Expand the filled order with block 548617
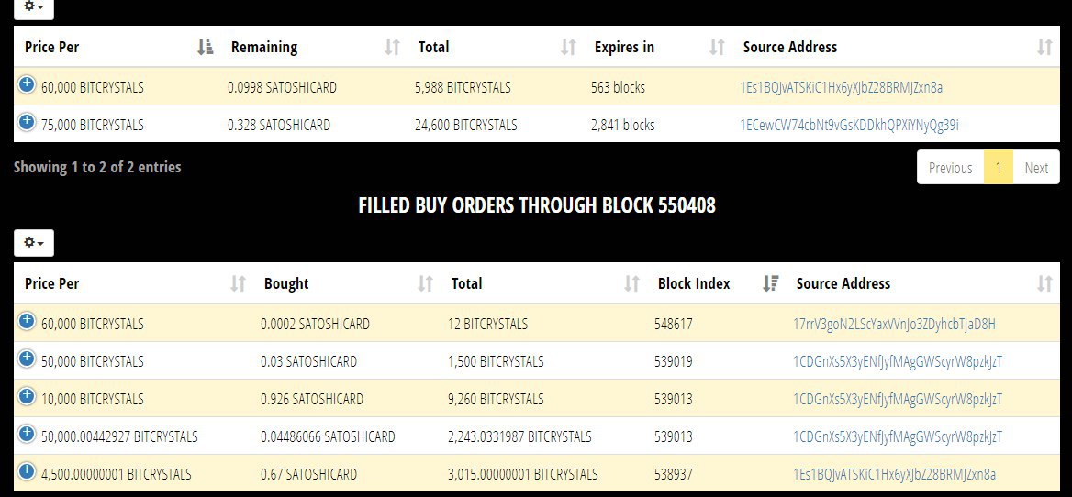 (26, 321)
